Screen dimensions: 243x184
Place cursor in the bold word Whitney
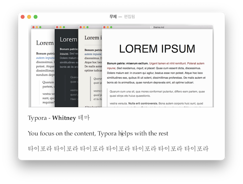click(64, 118)
